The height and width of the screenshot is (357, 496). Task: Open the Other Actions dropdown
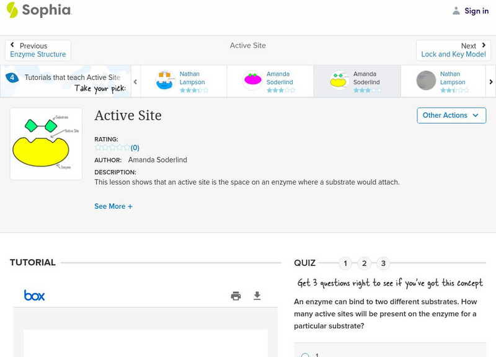pyautogui.click(x=451, y=115)
